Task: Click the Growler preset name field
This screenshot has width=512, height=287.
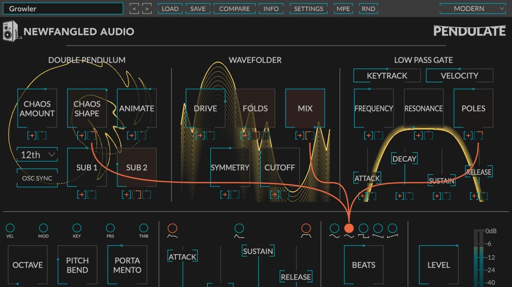Action: pos(63,9)
